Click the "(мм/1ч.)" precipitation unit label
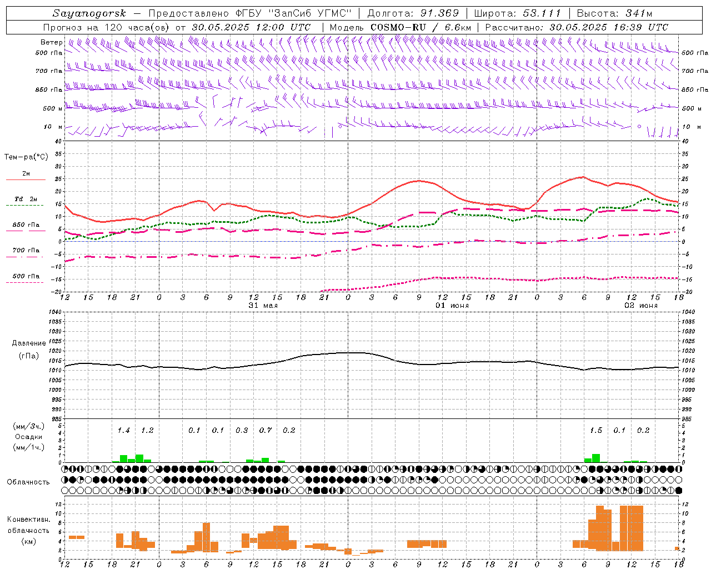The height and width of the screenshot is (569, 711). coord(29,447)
